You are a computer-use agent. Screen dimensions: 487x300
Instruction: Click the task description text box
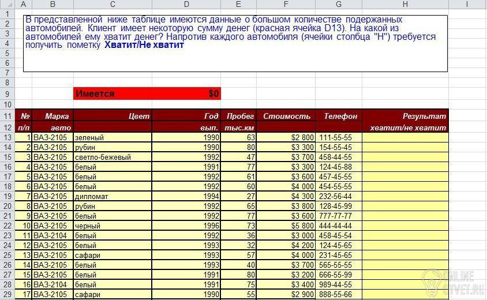click(235, 43)
